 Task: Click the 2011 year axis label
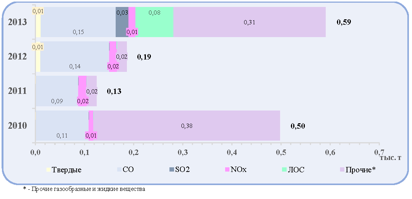click(17, 91)
